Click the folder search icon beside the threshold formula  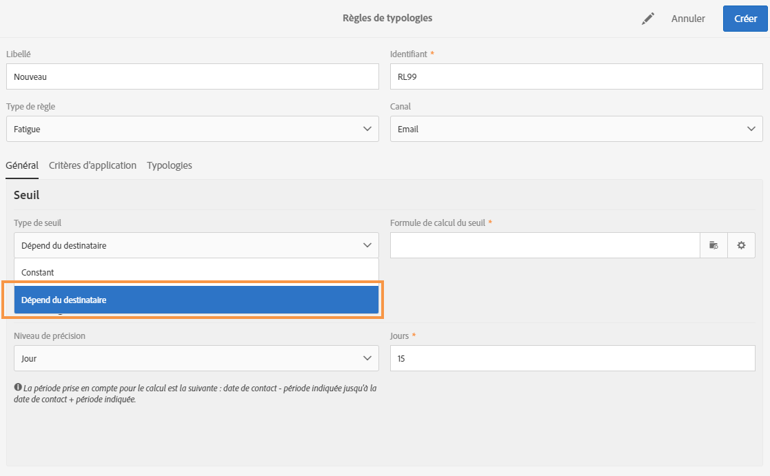713,245
